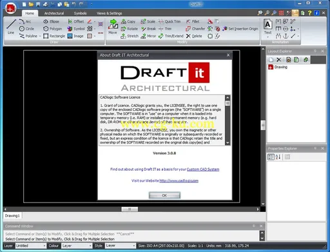This screenshot has height=252, width=330.
Task: Switch to the Architectural tab
Action: click(54, 14)
